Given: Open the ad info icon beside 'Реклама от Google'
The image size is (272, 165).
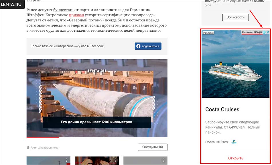Looking at the screenshot, I should pos(264,32).
